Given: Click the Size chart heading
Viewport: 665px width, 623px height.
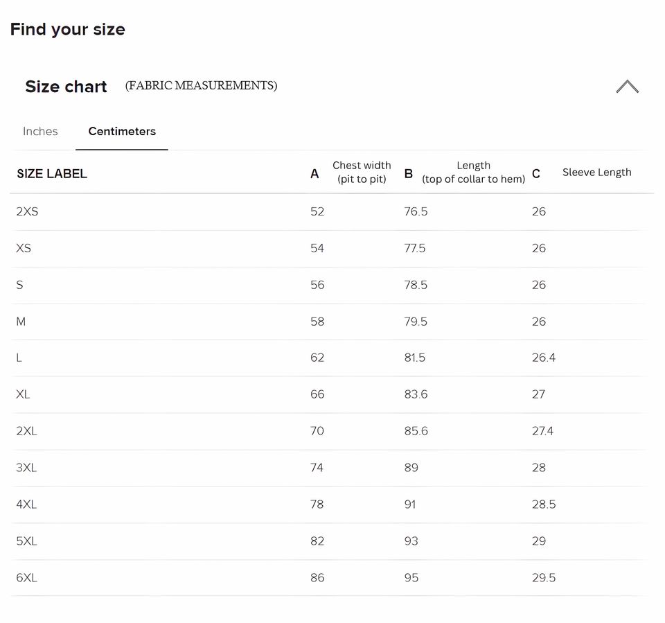Looking at the screenshot, I should (66, 87).
